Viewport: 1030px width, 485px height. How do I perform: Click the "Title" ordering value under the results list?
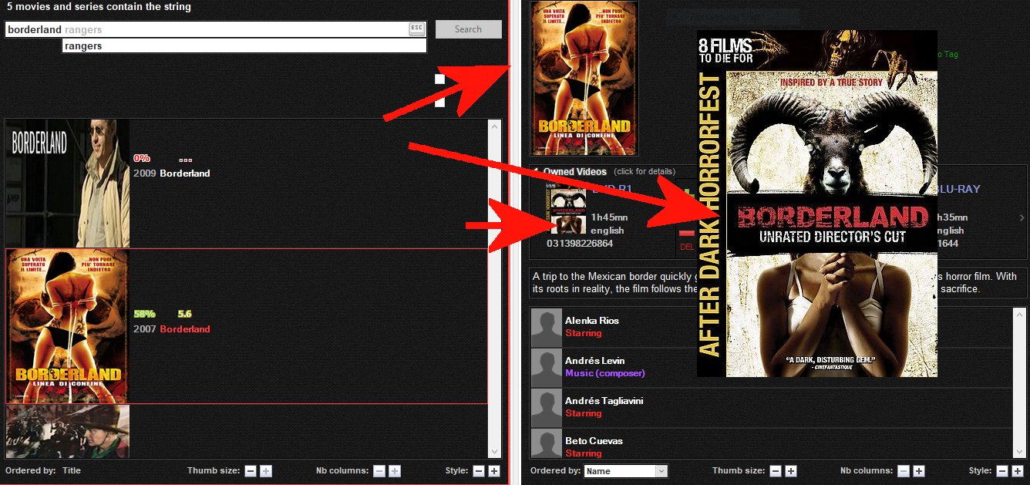72,470
